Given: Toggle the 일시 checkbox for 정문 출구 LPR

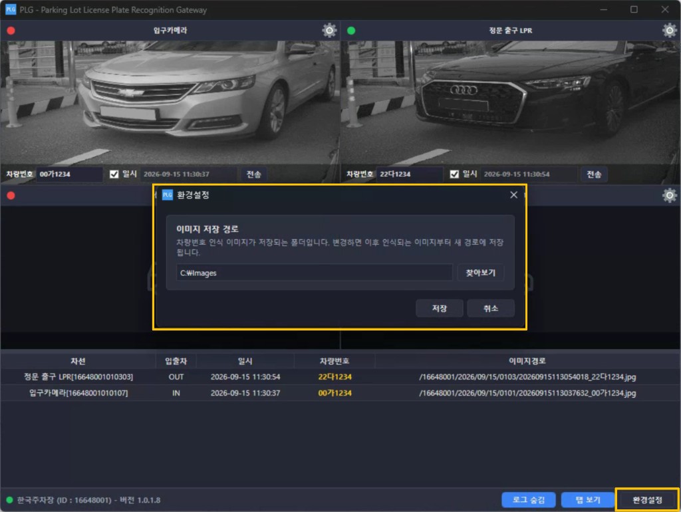Looking at the screenshot, I should pyautogui.click(x=454, y=174).
